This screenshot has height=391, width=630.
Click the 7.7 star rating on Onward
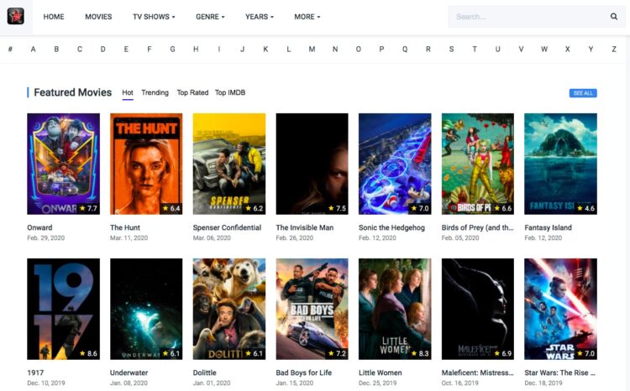[88, 208]
